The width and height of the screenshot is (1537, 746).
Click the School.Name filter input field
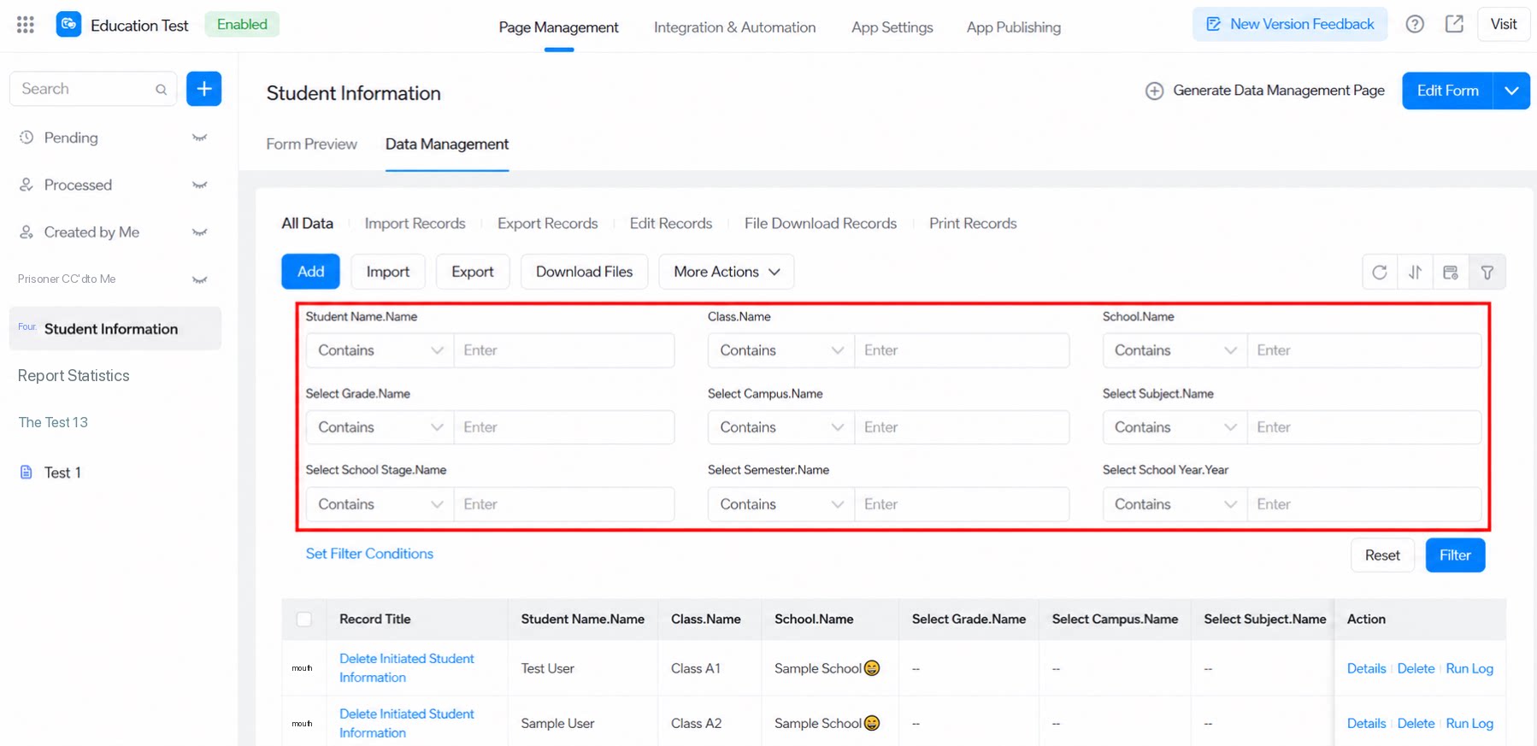1363,350
